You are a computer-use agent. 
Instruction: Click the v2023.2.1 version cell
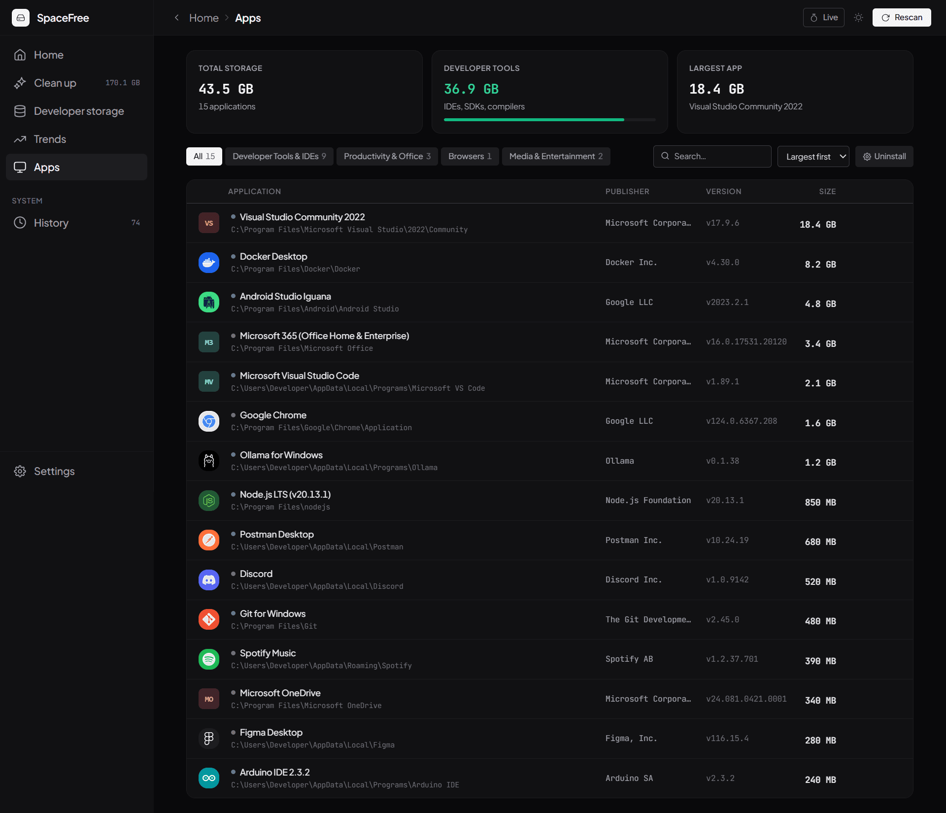[727, 302]
